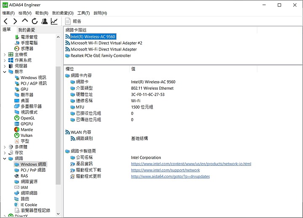Viewport: 303px width, 218px height.
Task: Expand the 作業系統 tree node
Action: (x=5, y=61)
